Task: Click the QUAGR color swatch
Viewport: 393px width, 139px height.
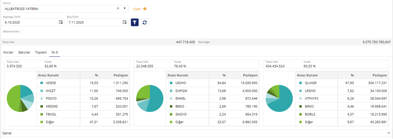Action: pyautogui.click(x=300, y=83)
